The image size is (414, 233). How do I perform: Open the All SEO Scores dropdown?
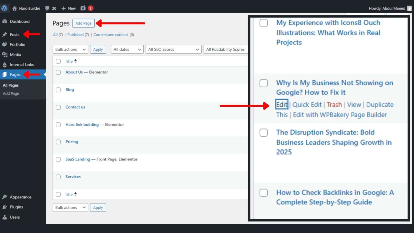(173, 49)
